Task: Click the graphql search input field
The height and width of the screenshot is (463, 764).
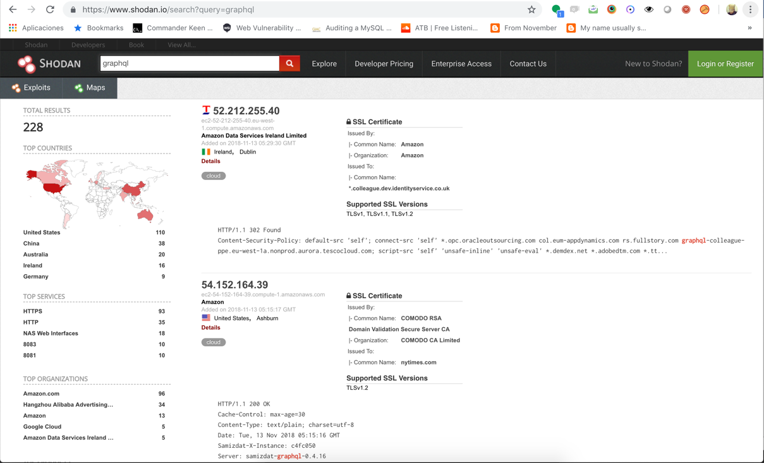Action: click(190, 63)
